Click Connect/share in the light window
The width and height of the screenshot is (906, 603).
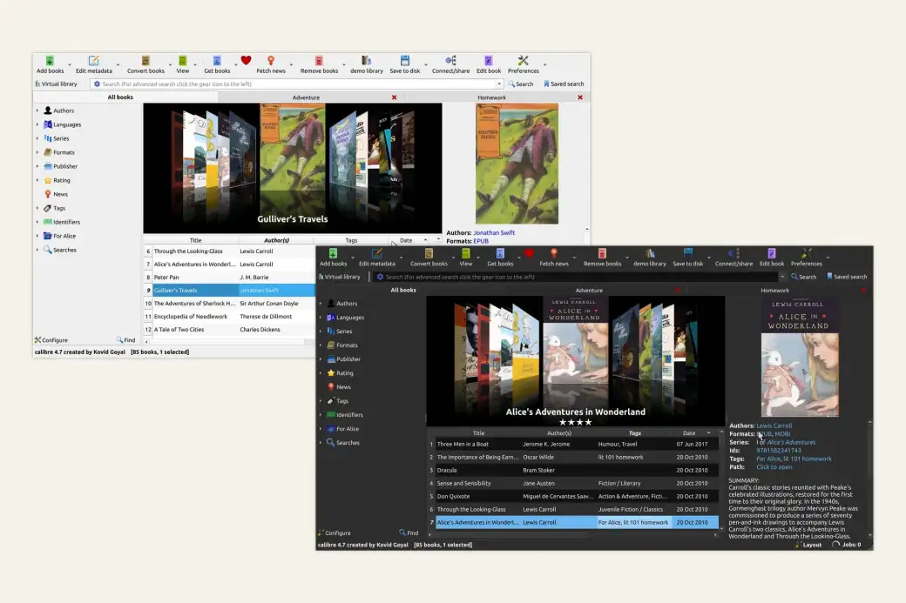click(x=450, y=64)
